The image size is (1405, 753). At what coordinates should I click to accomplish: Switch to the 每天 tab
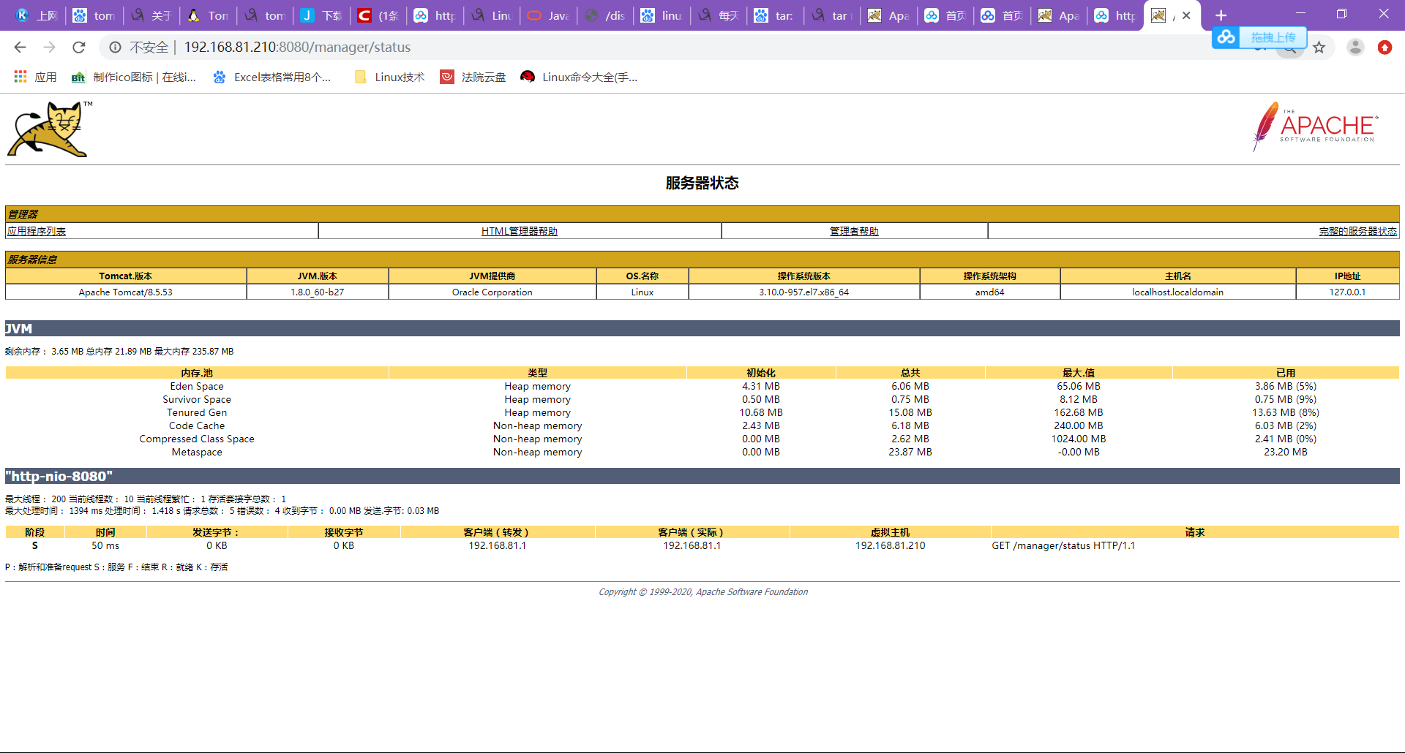[720, 15]
